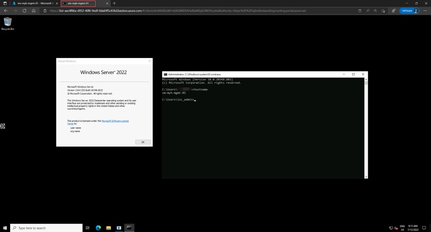Open Task View on the taskbar
Screen dimensions: 431x232
[88, 228]
